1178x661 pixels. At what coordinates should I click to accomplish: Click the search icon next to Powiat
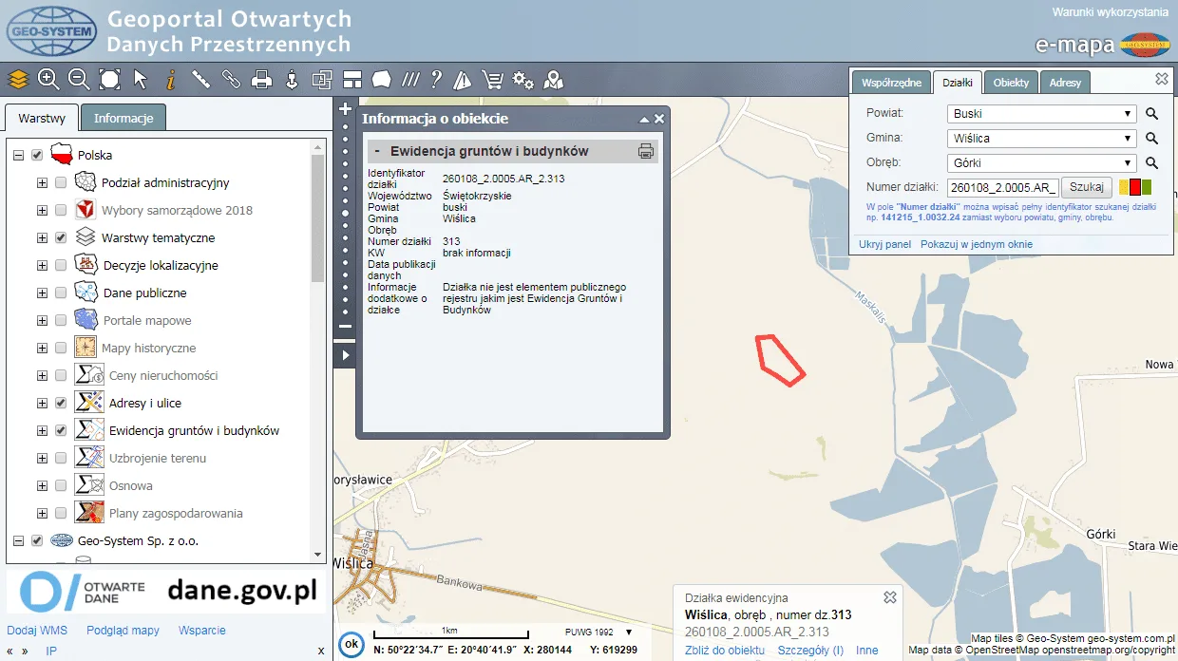1151,114
